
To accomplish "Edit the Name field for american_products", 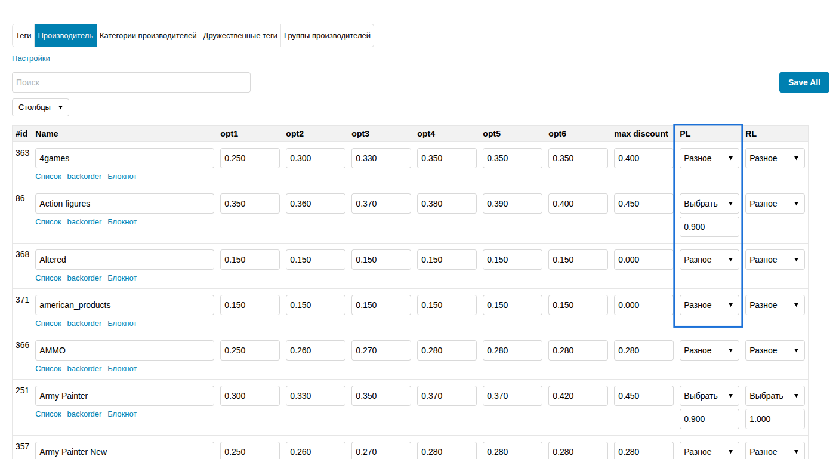I will click(x=124, y=304).
